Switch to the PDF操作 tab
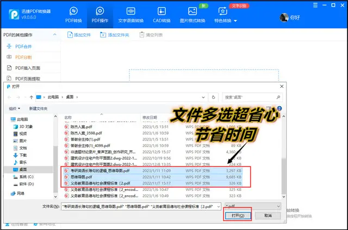 coord(100,15)
